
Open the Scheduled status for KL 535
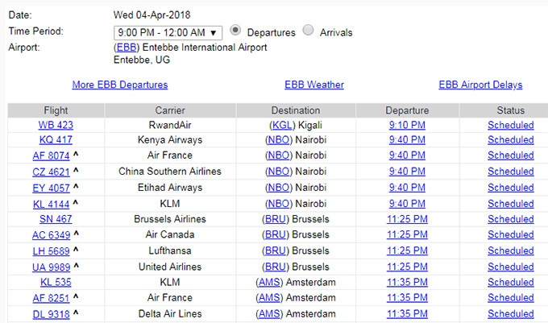coord(511,282)
